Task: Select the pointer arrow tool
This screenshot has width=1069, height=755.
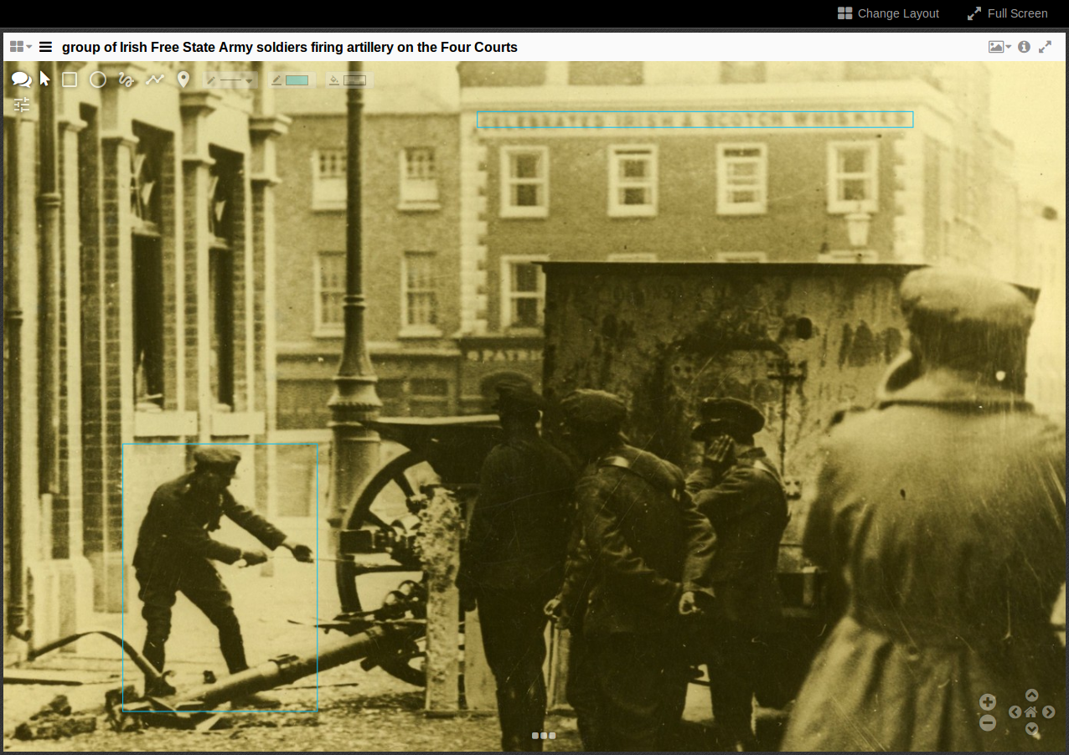Action: pyautogui.click(x=45, y=80)
